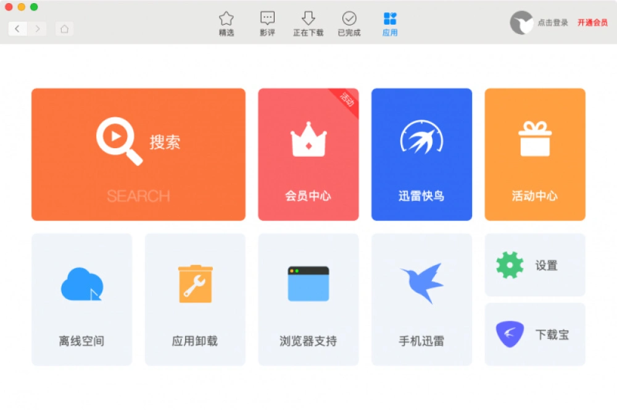Screen dimensions: 617x410
Task: Minimize window with the yellow button
Action: pyautogui.click(x=21, y=7)
